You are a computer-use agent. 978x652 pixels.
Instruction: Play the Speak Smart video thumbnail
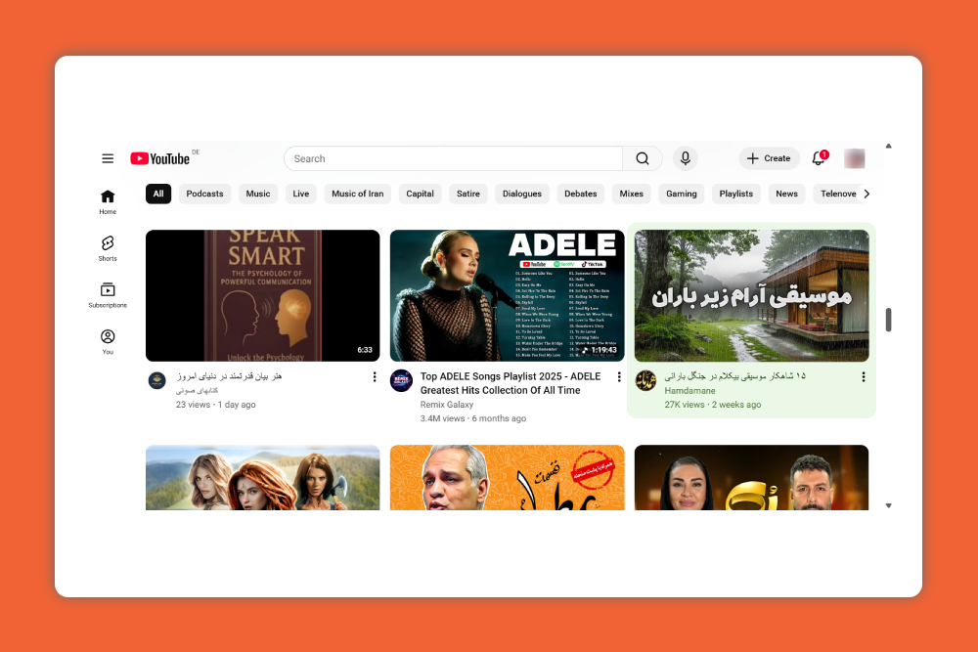[262, 295]
